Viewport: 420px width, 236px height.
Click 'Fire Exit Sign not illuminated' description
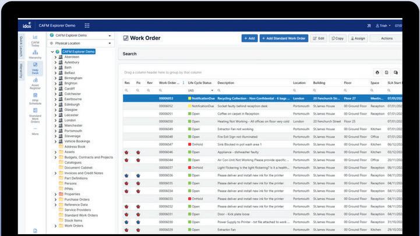[x=237, y=137]
